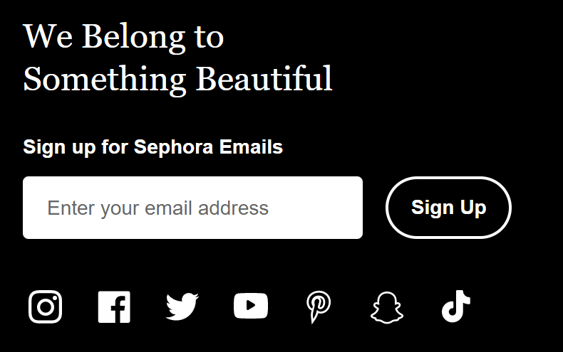Follow Sephora via the Pinterest P icon
This screenshot has width=563, height=352.
tap(319, 306)
